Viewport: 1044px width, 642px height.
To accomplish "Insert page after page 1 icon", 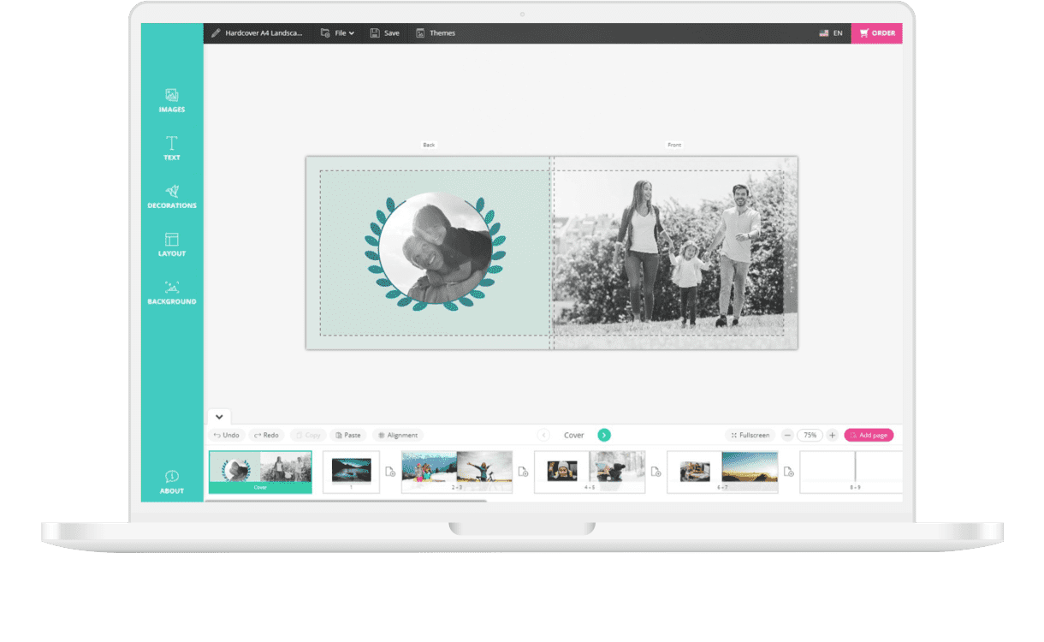I will click(x=390, y=472).
